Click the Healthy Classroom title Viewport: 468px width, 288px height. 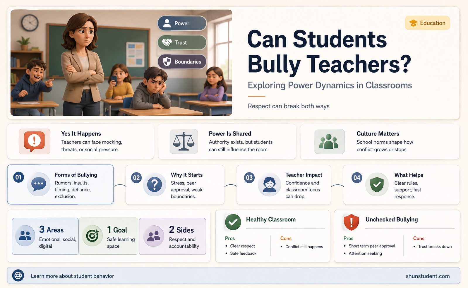pos(271,219)
